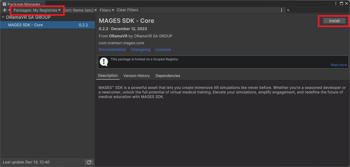Open the three-dot toolbar options menu
350x167 pixels.
tap(282, 10)
